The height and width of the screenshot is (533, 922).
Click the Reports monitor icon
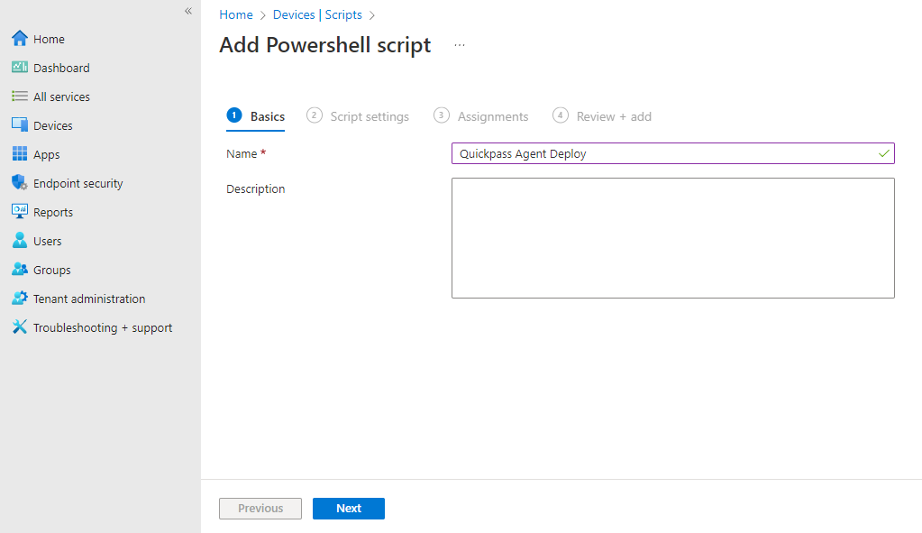pyautogui.click(x=20, y=211)
